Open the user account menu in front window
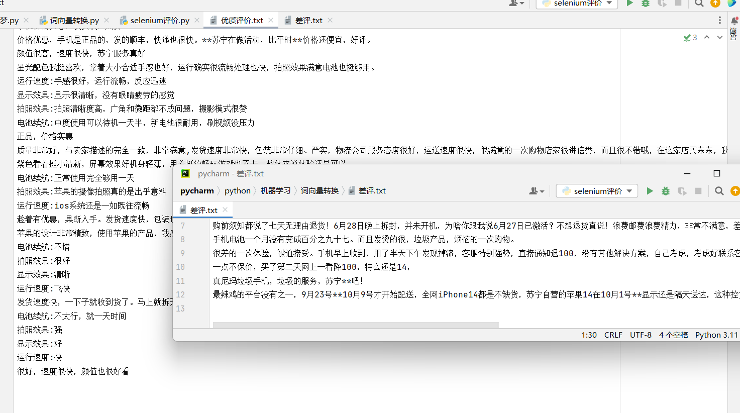The height and width of the screenshot is (413, 740). tap(537, 191)
